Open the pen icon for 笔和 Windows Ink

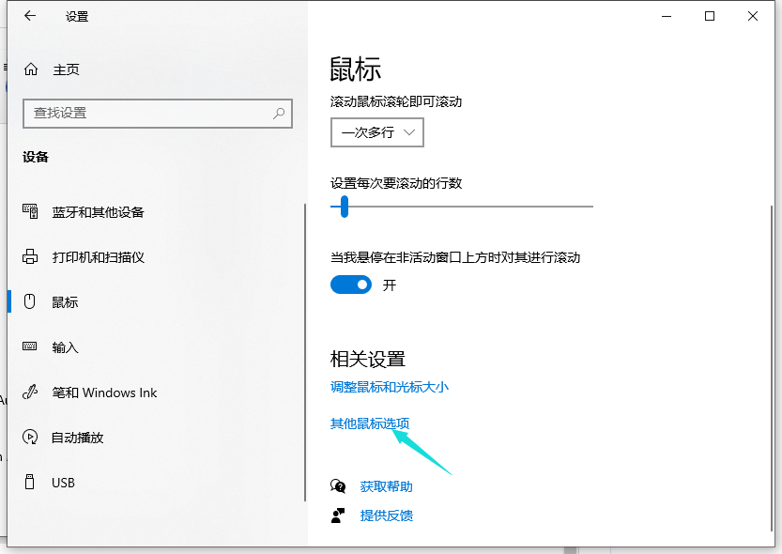point(30,392)
